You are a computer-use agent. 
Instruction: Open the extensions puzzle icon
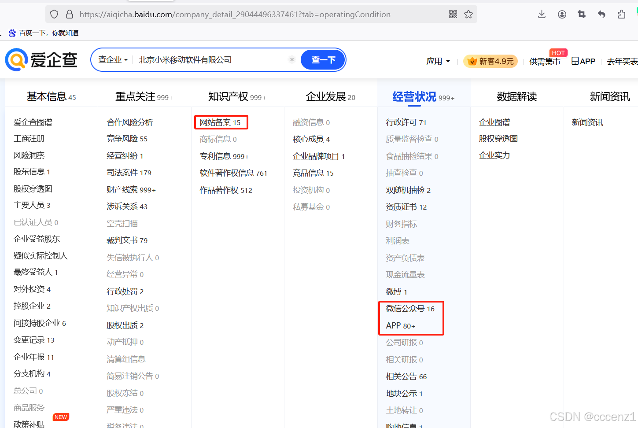tap(621, 15)
